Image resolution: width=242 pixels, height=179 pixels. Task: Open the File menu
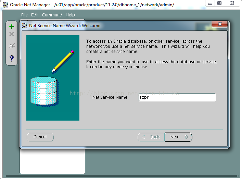click(x=24, y=15)
